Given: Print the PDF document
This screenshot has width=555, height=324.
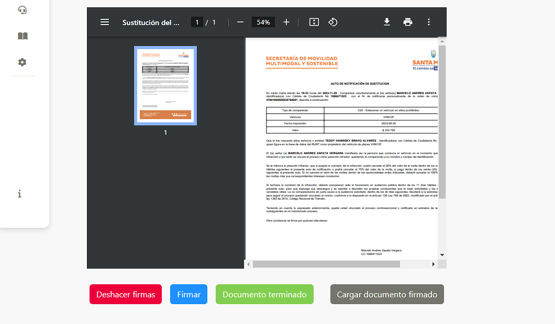Looking at the screenshot, I should (x=408, y=22).
